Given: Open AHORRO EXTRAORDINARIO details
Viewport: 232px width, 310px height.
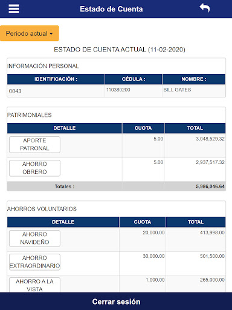Looking at the screenshot, I should pos(34,262).
